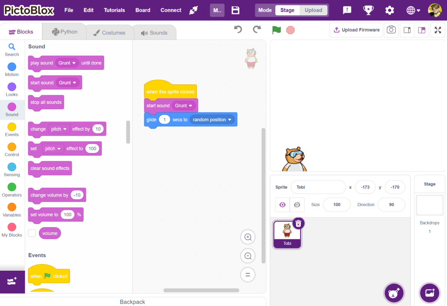The height and width of the screenshot is (306, 447).
Task: Select the Sound block category
Action: 12,110
